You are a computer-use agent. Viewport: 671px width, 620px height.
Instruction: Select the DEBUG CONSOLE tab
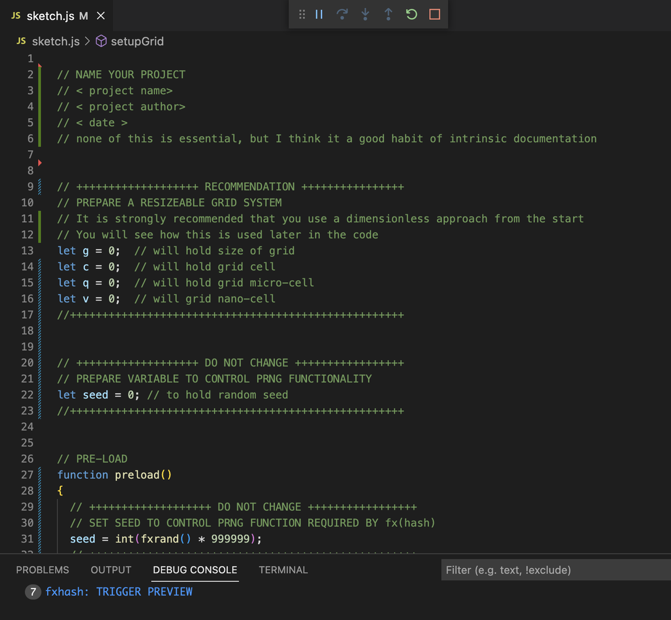195,570
